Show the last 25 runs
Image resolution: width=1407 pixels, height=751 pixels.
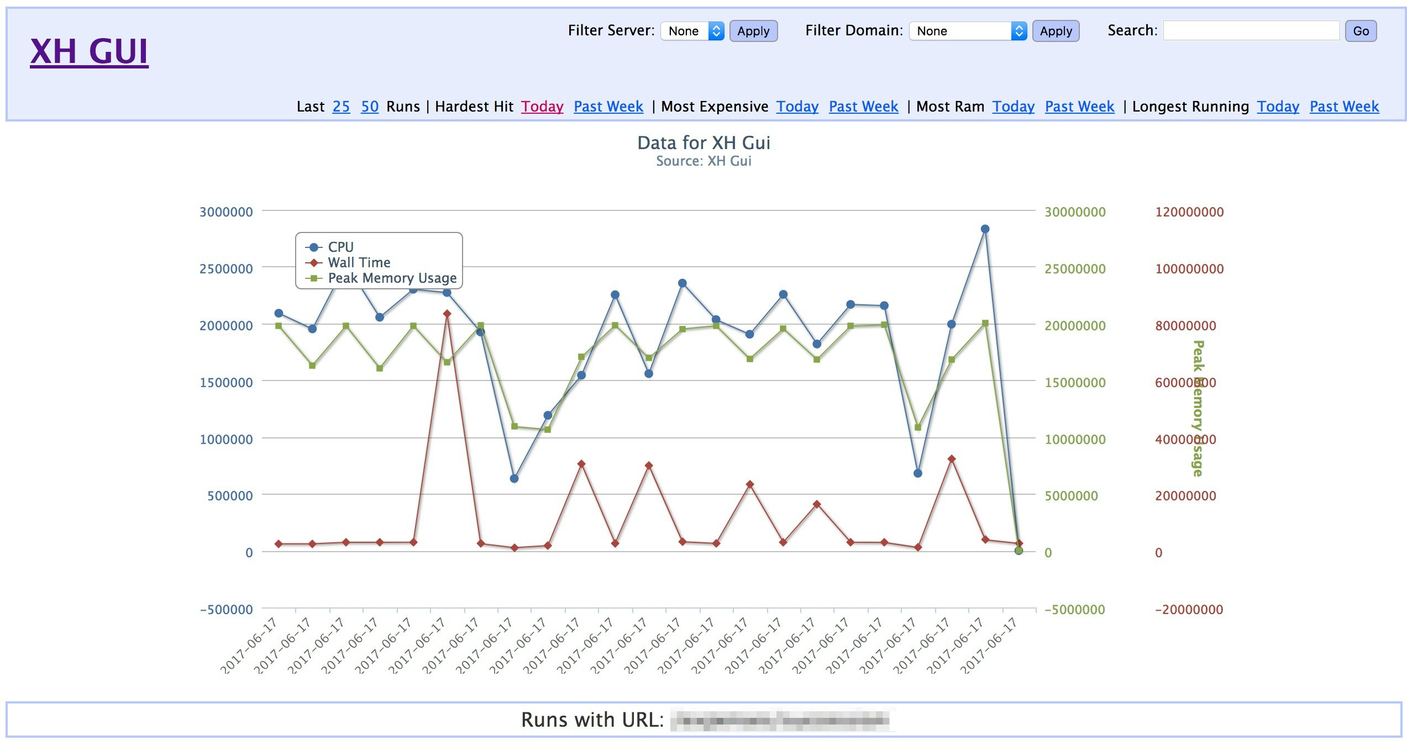pyautogui.click(x=341, y=106)
